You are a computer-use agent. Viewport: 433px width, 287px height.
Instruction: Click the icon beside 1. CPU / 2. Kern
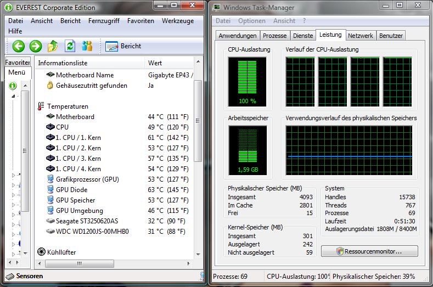coord(50,148)
